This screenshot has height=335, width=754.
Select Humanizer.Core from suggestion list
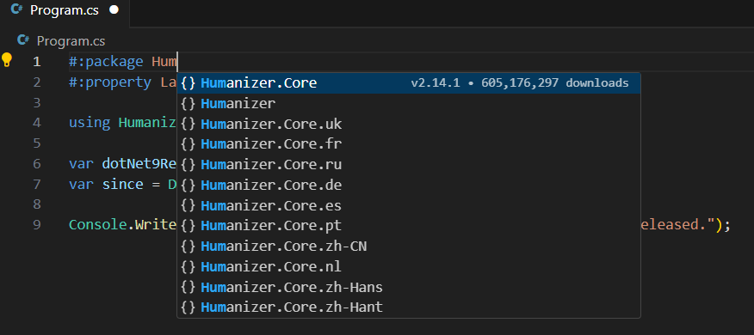(x=409, y=83)
